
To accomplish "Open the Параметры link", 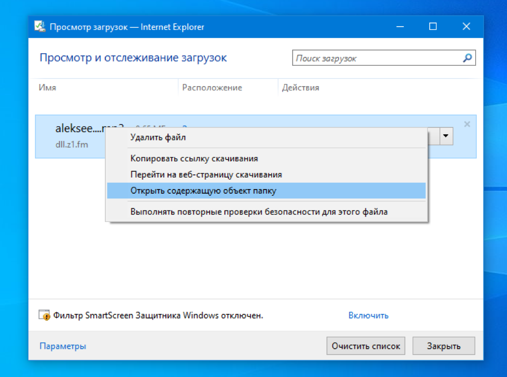I will [x=63, y=346].
